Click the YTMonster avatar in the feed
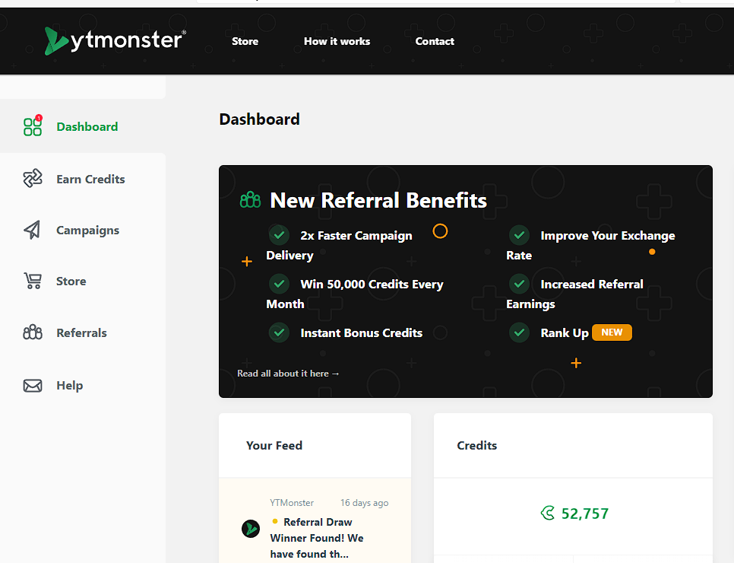The width and height of the screenshot is (734, 563). coord(251,529)
